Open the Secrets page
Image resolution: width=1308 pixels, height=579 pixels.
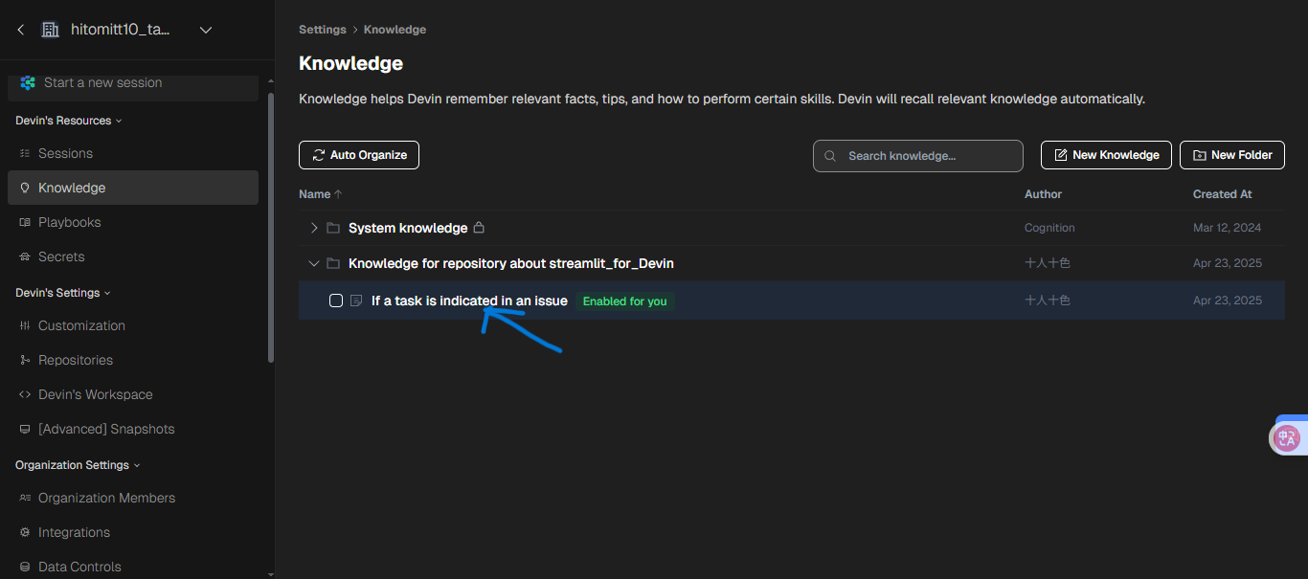(x=133, y=256)
